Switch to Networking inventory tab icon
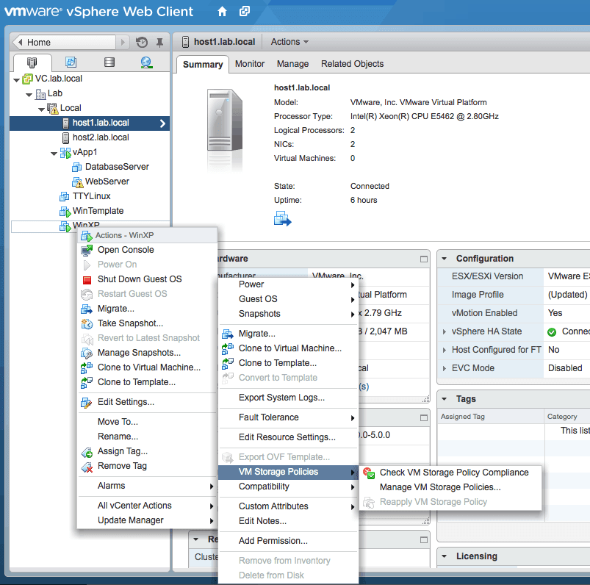 tap(146, 62)
